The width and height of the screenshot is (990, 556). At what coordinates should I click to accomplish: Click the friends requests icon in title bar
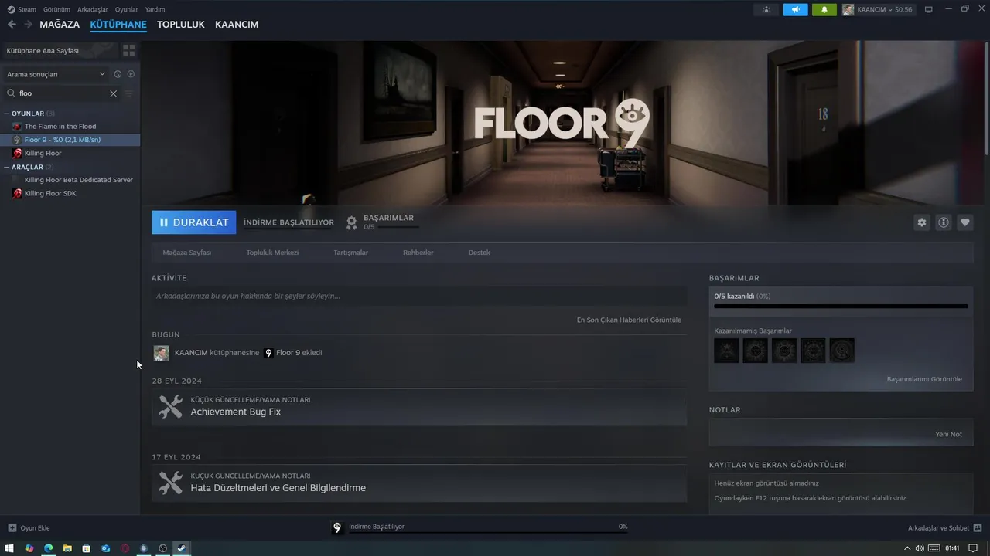[766, 9]
